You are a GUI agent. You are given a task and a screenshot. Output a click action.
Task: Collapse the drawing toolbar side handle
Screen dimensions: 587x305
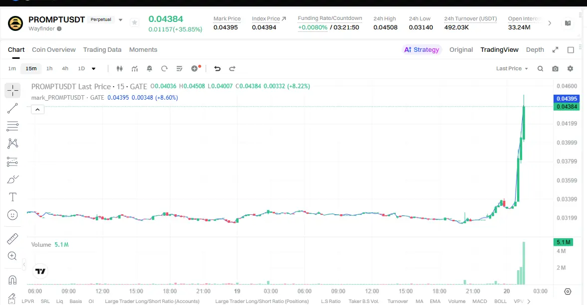[24, 264]
